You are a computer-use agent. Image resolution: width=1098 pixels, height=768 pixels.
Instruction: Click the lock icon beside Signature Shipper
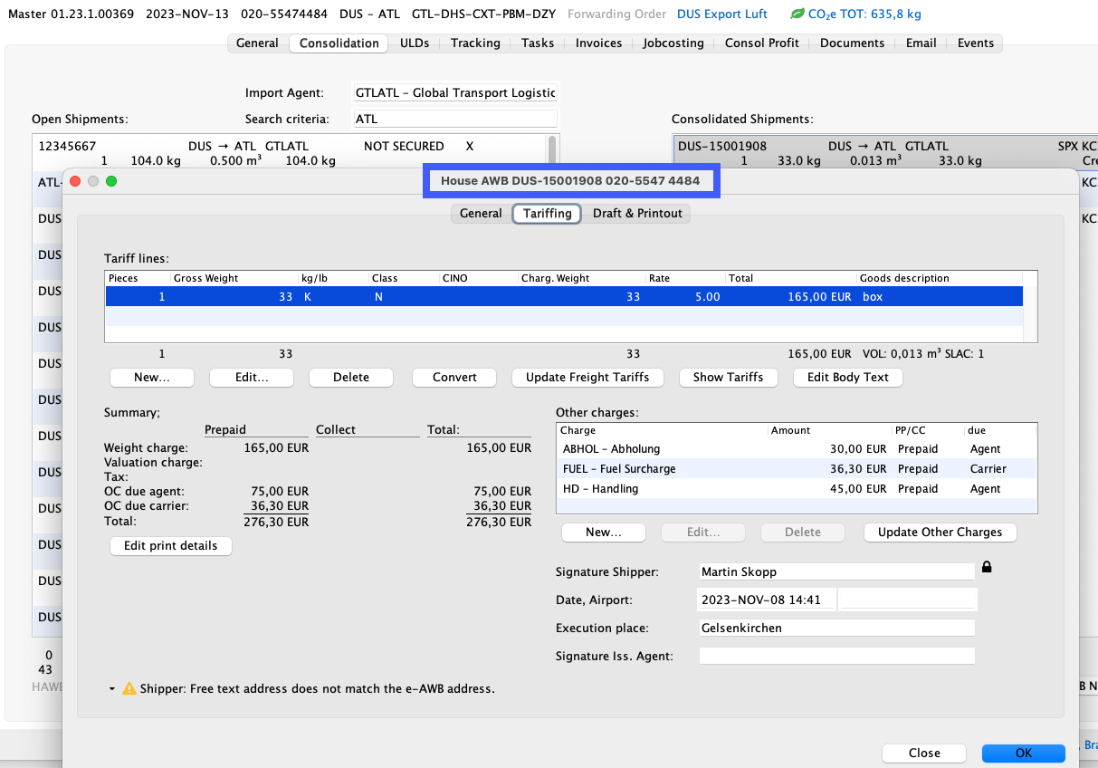[x=987, y=566]
